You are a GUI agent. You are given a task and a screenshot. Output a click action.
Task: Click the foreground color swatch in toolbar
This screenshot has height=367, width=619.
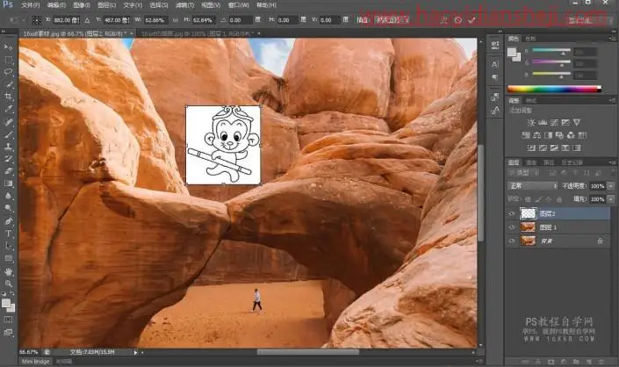[5, 303]
